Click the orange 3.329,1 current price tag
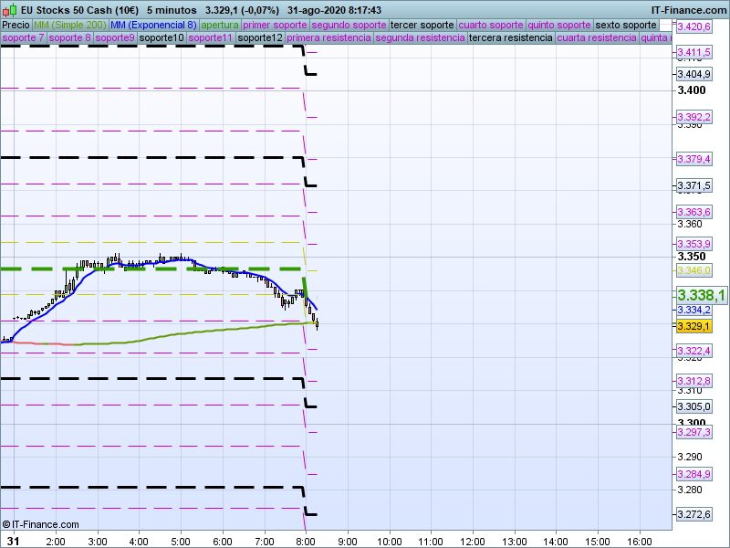Image resolution: width=730 pixels, height=548 pixels. [x=693, y=326]
